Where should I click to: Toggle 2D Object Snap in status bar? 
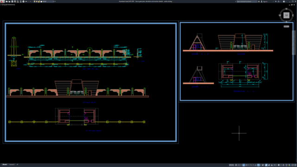point(258,165)
